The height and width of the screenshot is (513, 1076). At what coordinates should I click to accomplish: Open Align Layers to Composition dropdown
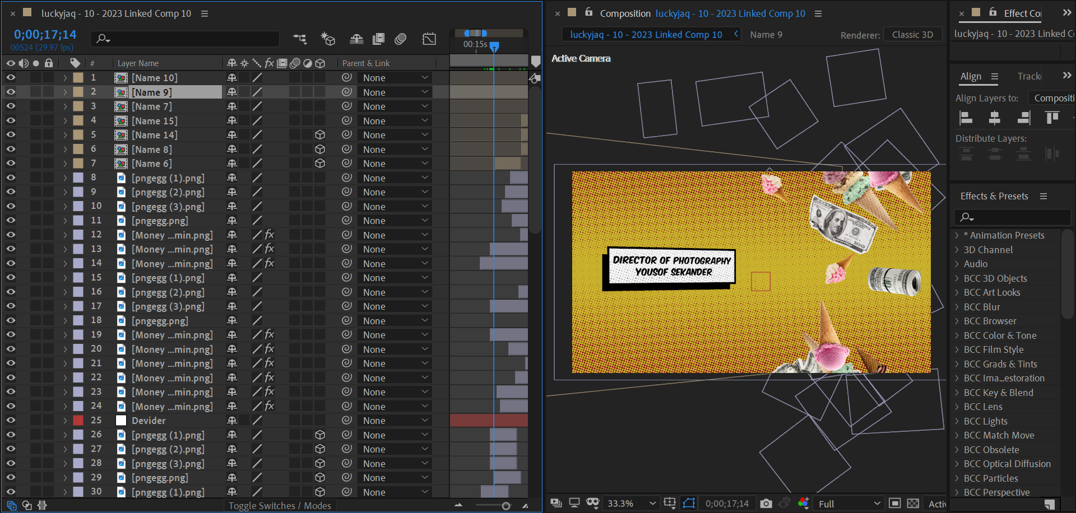[x=1052, y=98]
